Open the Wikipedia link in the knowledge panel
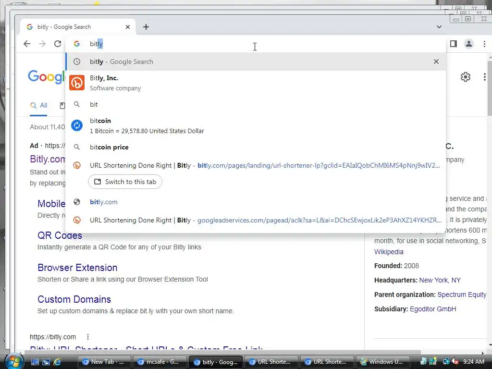 pyautogui.click(x=389, y=252)
